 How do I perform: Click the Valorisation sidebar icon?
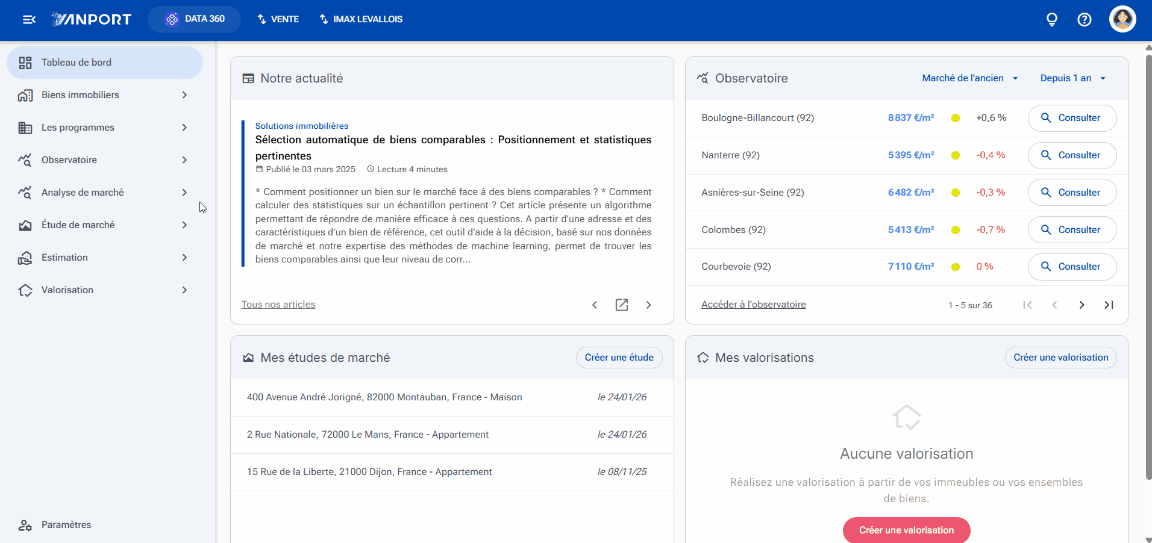pos(25,290)
